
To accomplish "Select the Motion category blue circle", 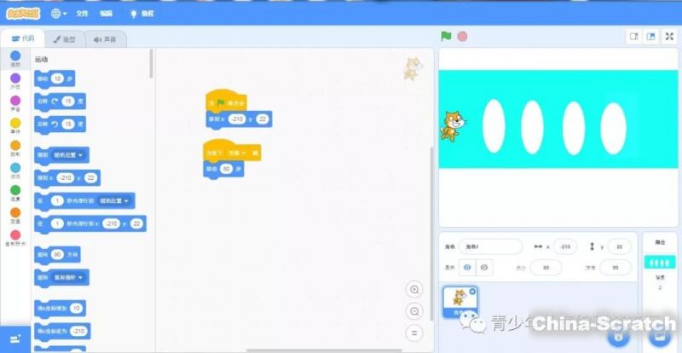I will 15,55.
